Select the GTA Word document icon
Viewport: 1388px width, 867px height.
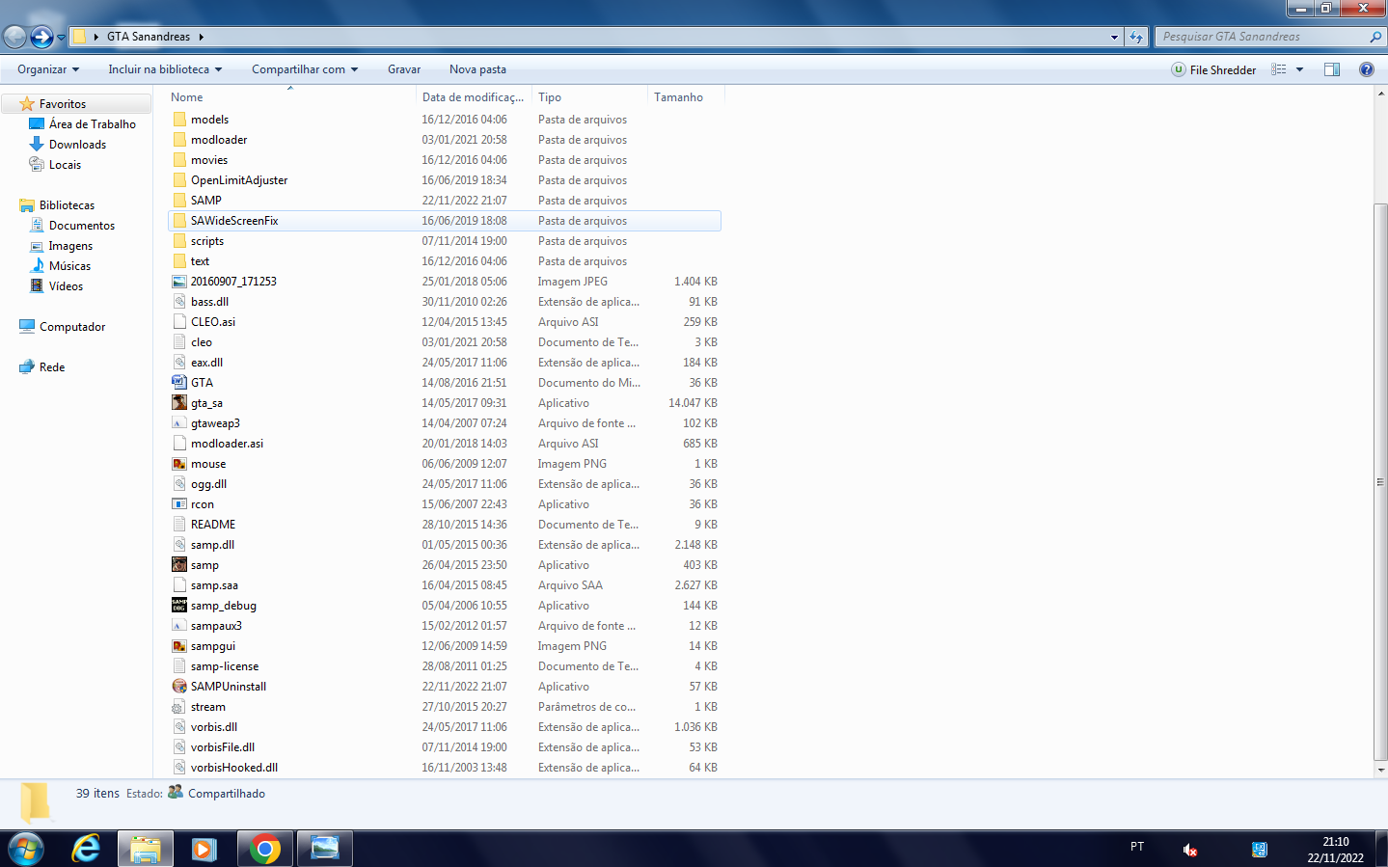coord(179,383)
